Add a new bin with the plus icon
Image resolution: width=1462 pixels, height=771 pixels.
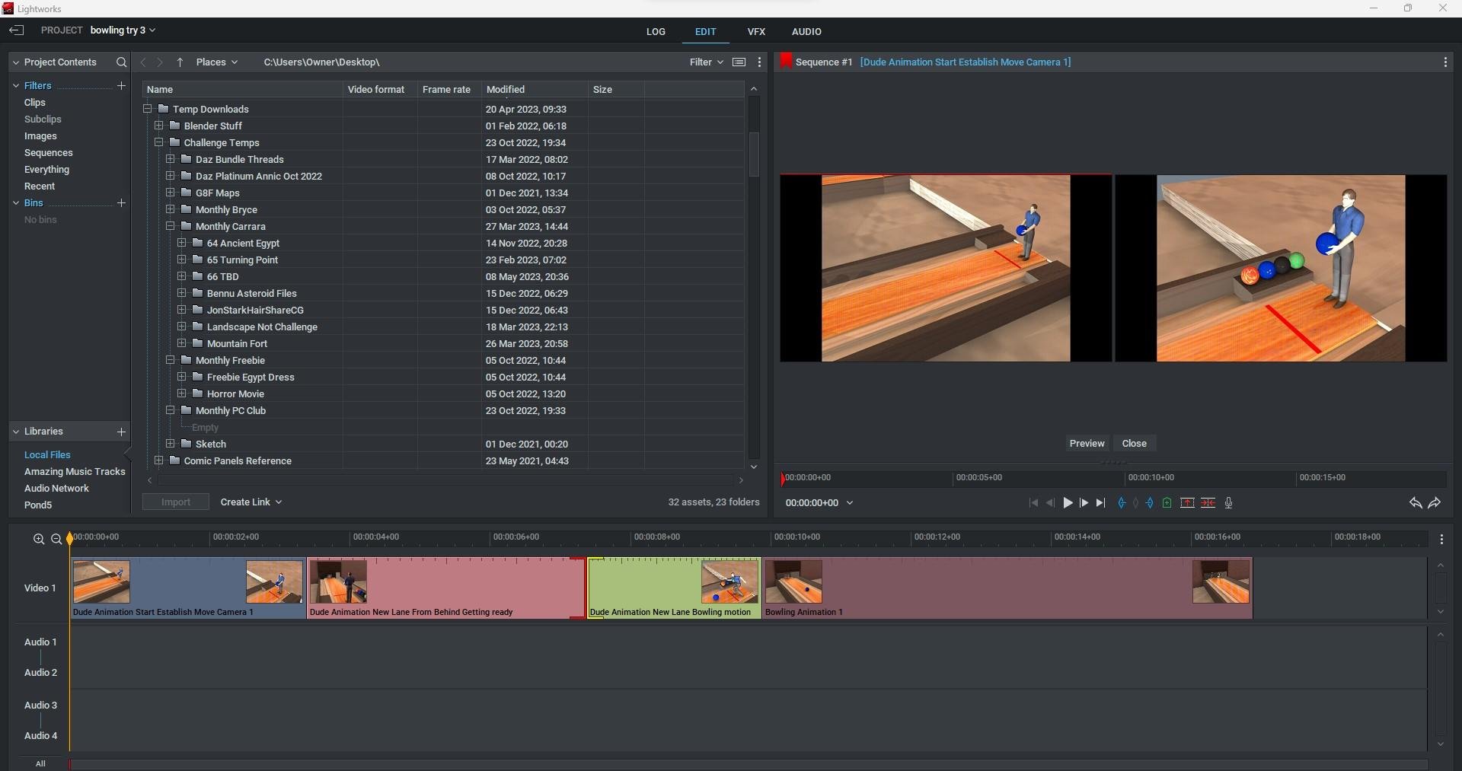click(x=121, y=203)
